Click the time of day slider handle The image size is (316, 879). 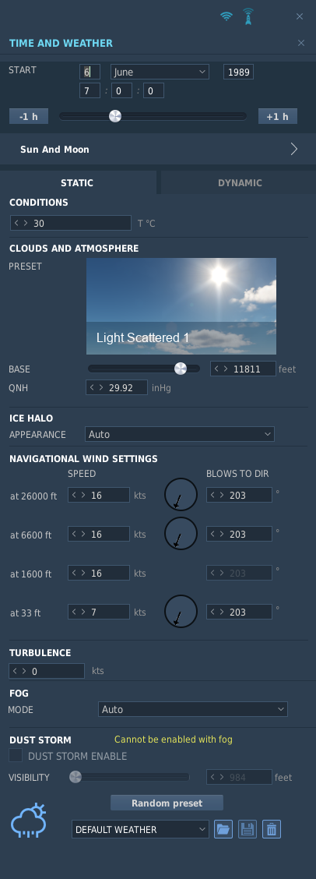tap(115, 116)
